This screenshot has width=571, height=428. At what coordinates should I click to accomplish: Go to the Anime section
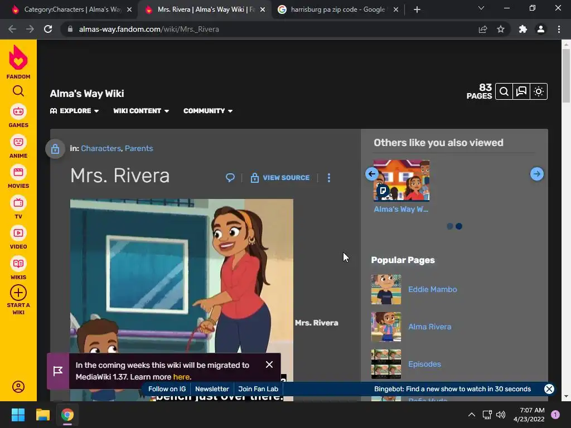18,147
